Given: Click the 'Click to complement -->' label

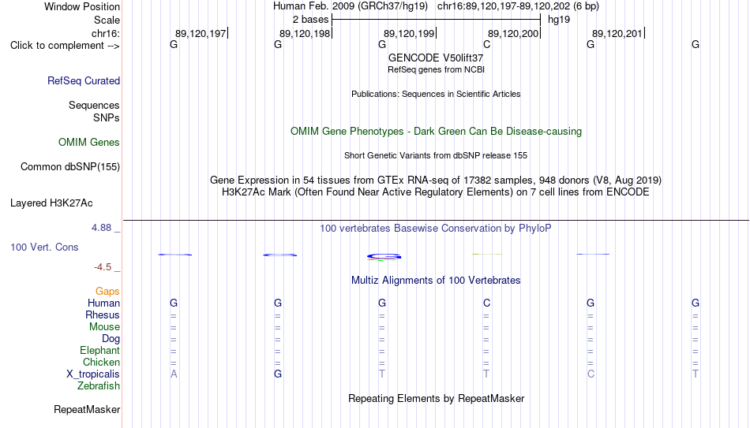Looking at the screenshot, I should click(65, 46).
